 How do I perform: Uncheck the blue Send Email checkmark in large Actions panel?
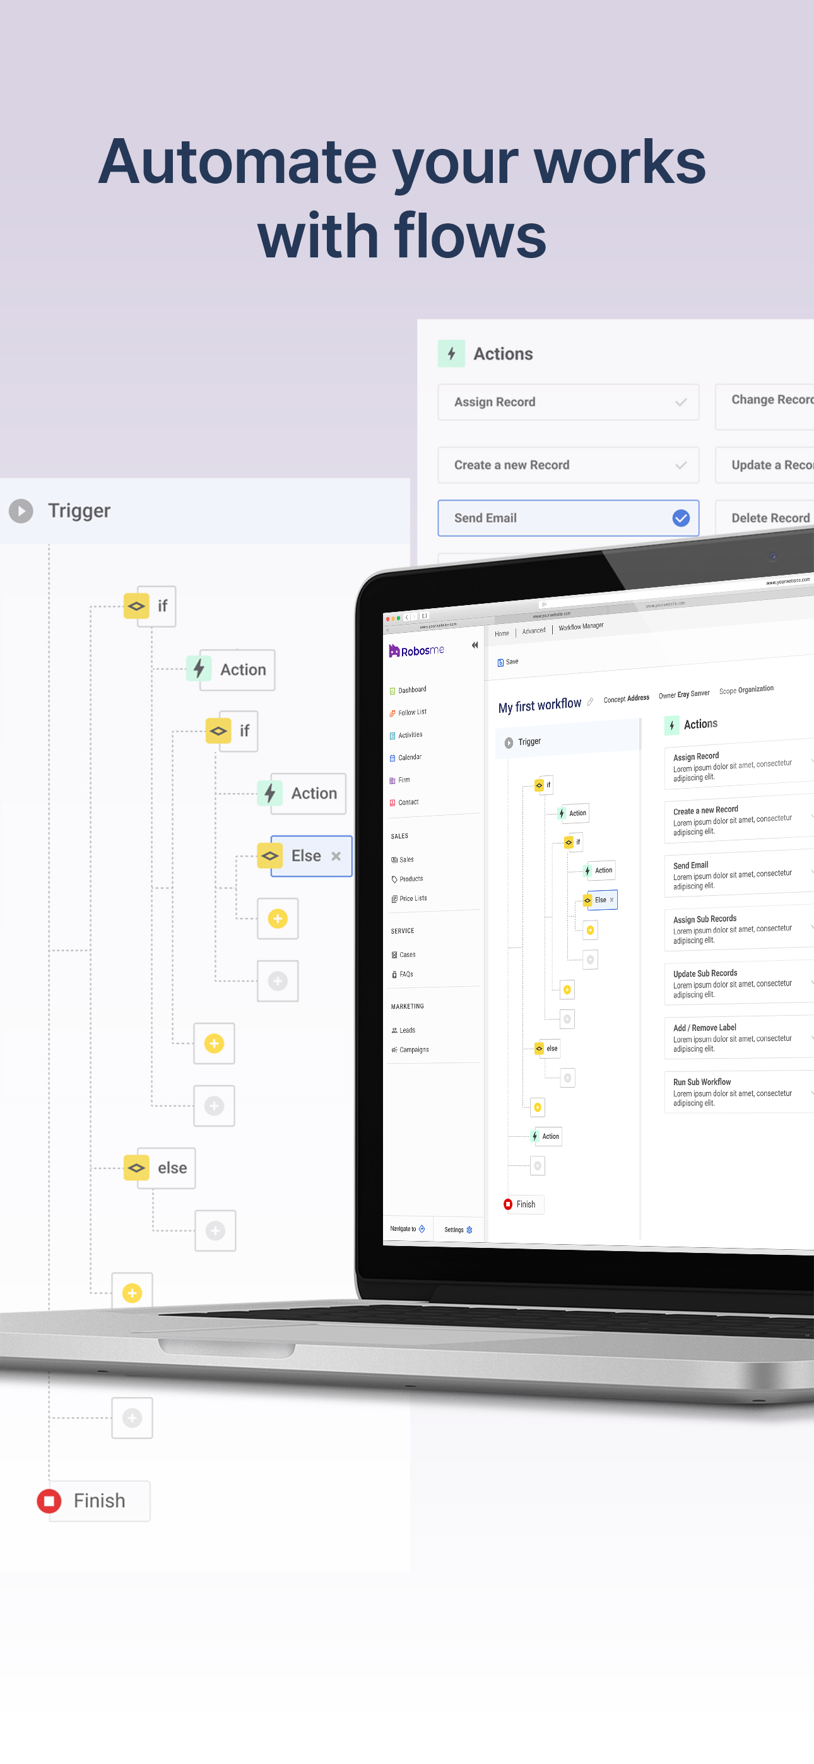[681, 519]
